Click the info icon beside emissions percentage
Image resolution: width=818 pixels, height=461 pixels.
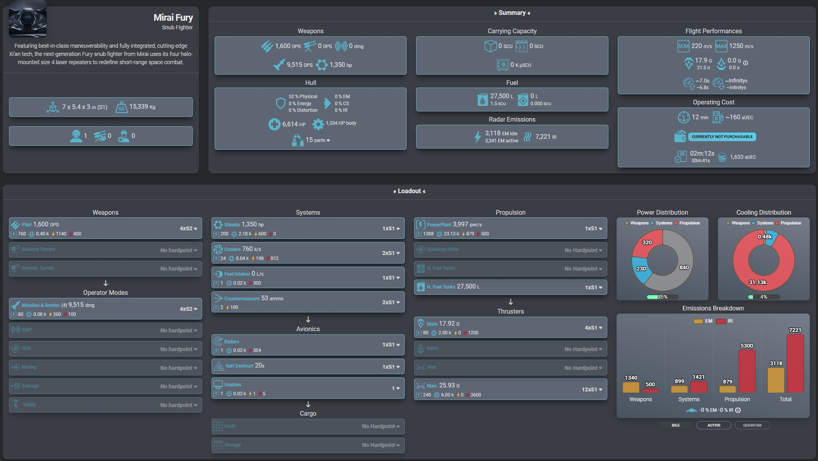tap(738, 410)
